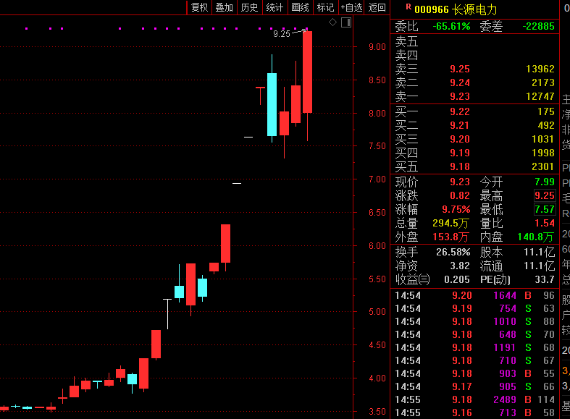Select the 买一 bid price 9.22
The height and width of the screenshot is (419, 570).
pyautogui.click(x=460, y=112)
